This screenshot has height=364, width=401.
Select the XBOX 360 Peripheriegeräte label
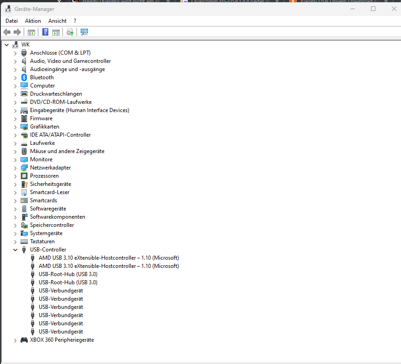pyautogui.click(x=62, y=340)
